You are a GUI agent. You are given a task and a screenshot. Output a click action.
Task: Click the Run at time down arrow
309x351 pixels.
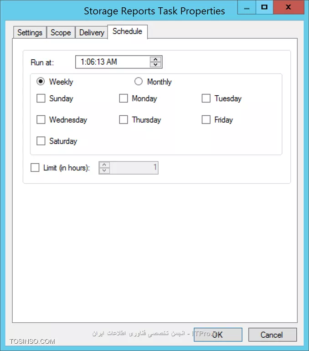coord(156,64)
